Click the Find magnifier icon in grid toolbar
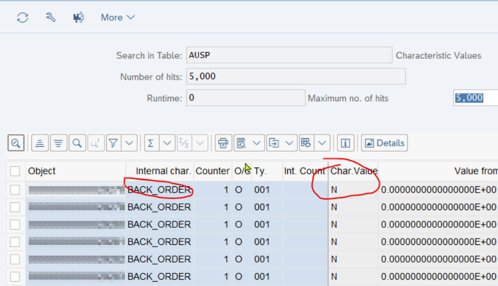This screenshot has height=286, width=498. 77,143
